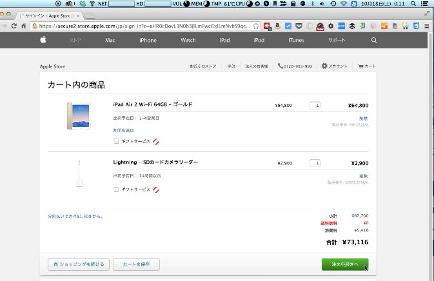This screenshot has height=281, width=434.
Task: Edit quantity field for iPad Air 2
Action: point(315,106)
